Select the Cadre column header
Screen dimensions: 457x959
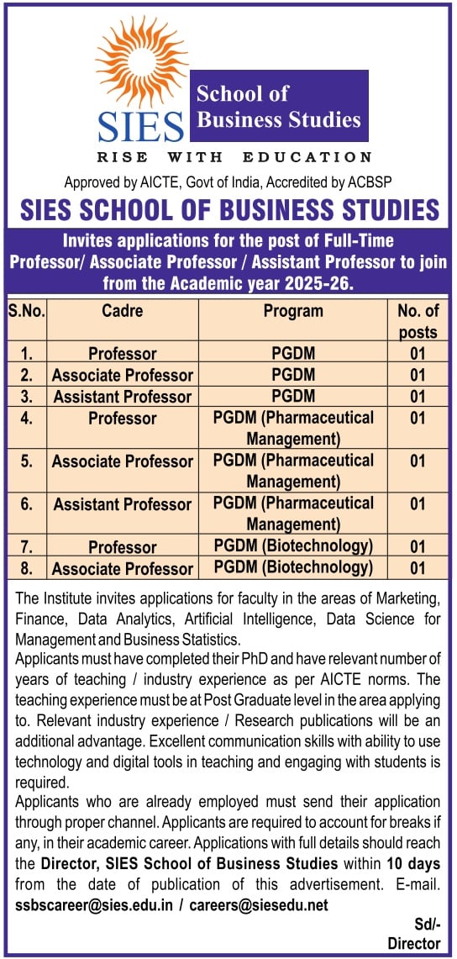pos(123,311)
